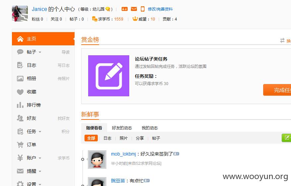Click the 写日志 shortcut link

pos(64,66)
